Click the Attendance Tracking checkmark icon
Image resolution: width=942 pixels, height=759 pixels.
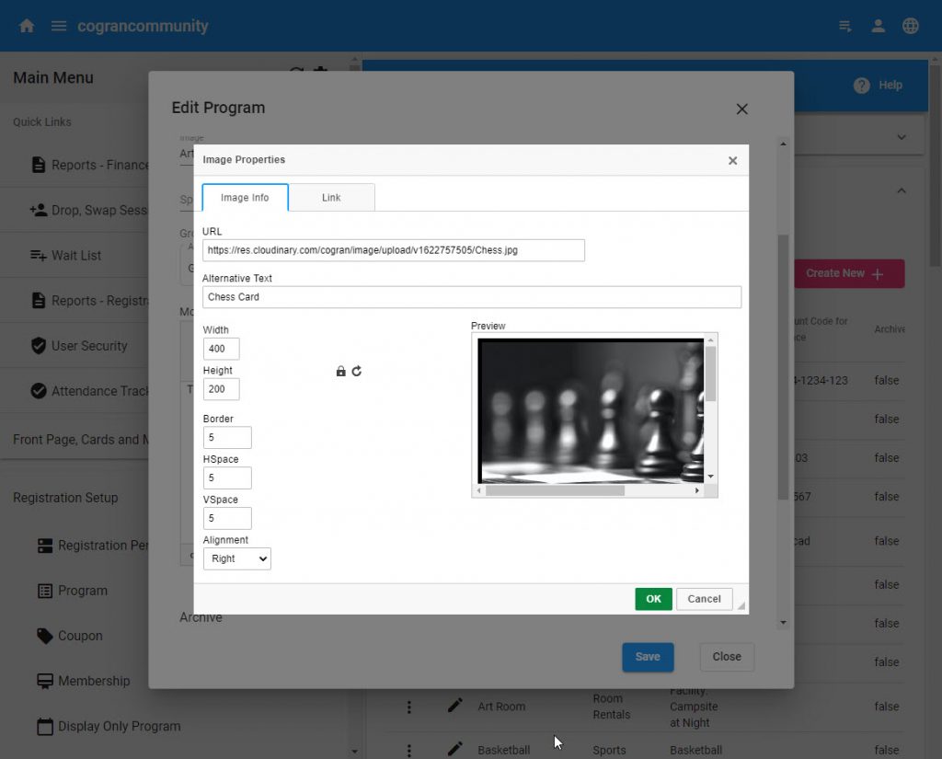click(x=39, y=391)
